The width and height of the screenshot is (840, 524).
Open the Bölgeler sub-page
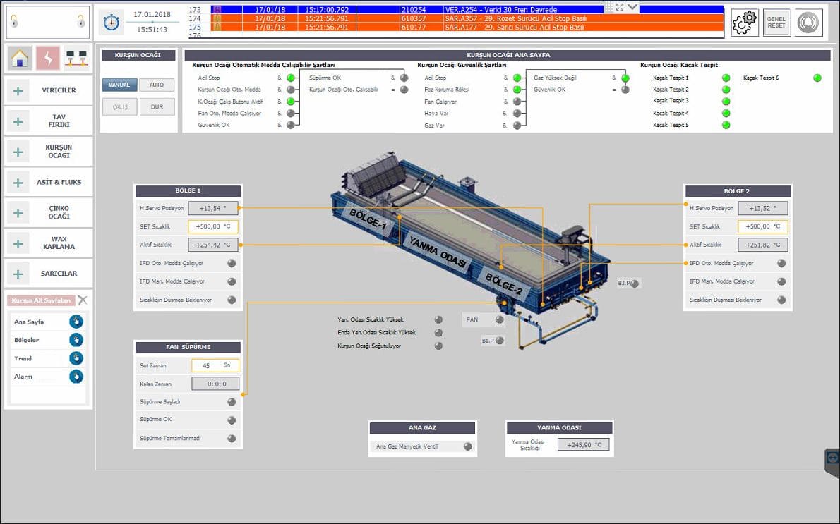tap(76, 340)
